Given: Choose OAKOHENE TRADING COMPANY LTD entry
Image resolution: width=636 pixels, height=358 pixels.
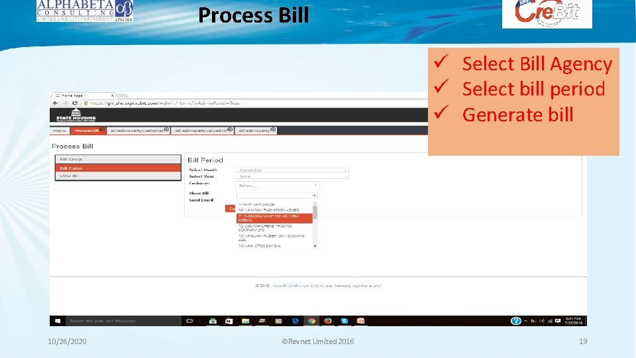Looking at the screenshot, I should (x=274, y=227).
